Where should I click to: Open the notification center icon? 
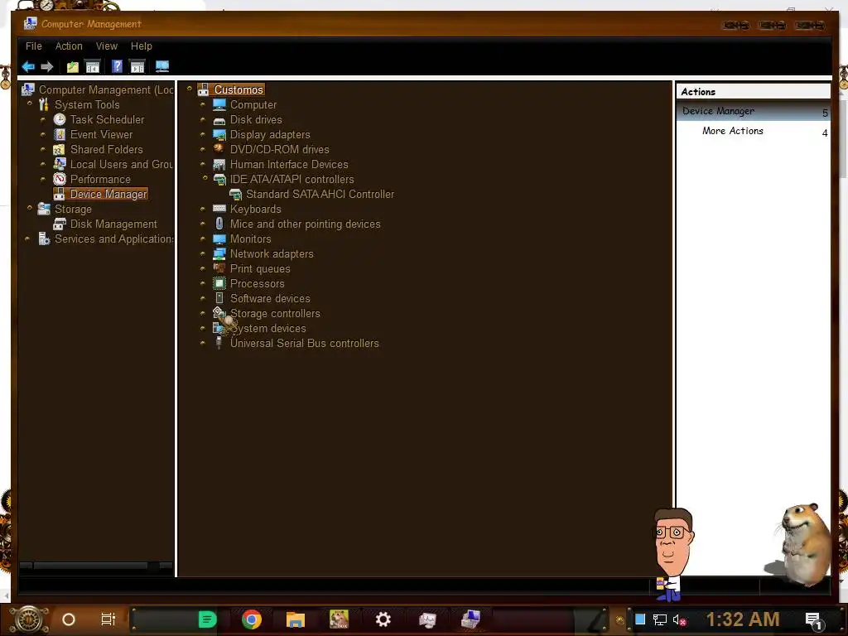pos(814,620)
